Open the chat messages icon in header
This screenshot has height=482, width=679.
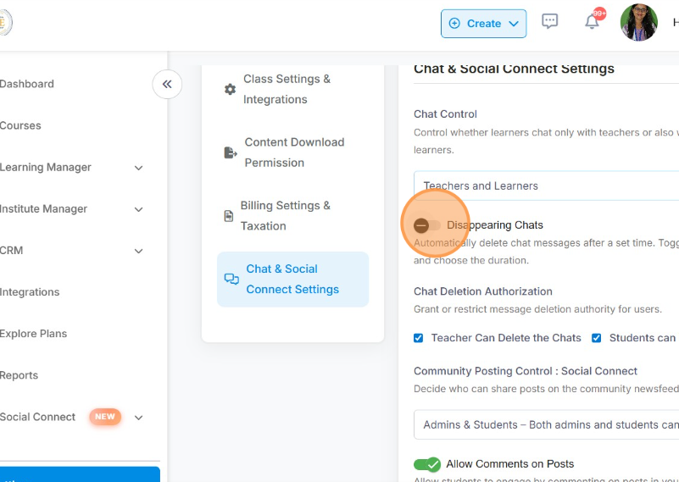click(550, 23)
